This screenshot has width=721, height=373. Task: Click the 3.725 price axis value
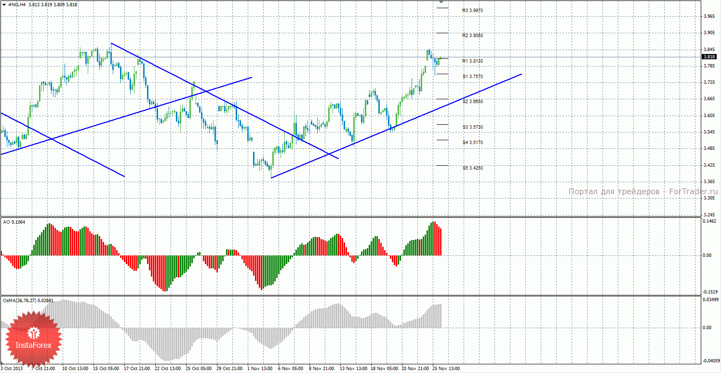coord(709,83)
